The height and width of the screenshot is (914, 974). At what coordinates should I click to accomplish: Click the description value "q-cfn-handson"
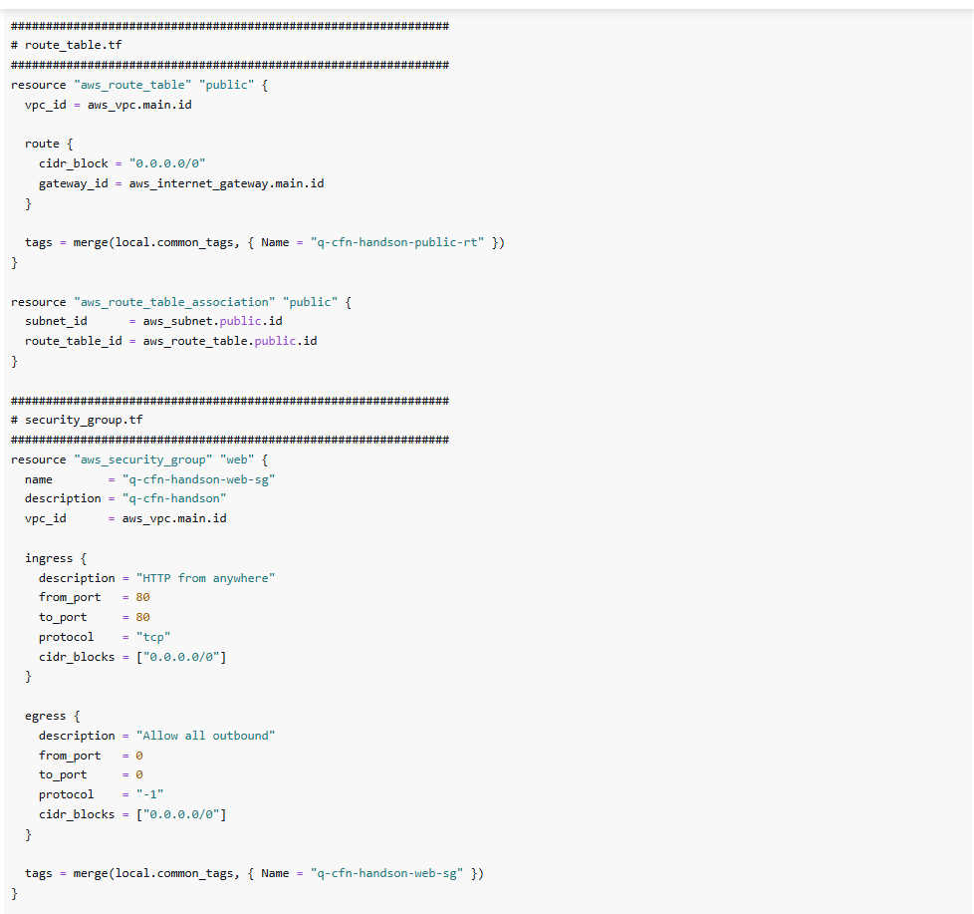[x=174, y=498]
